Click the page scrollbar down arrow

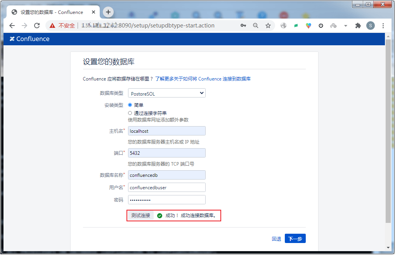click(388, 248)
